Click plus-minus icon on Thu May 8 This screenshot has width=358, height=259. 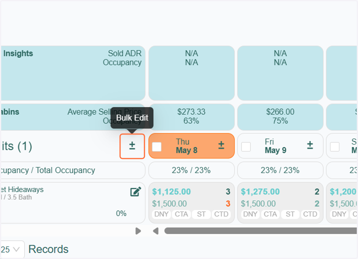[221, 145]
